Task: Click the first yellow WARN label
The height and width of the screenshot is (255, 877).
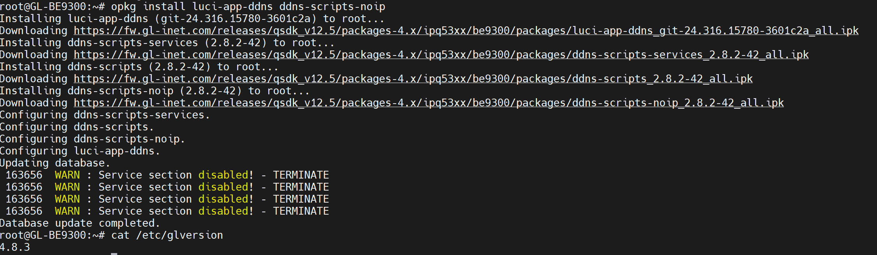Action: [67, 175]
